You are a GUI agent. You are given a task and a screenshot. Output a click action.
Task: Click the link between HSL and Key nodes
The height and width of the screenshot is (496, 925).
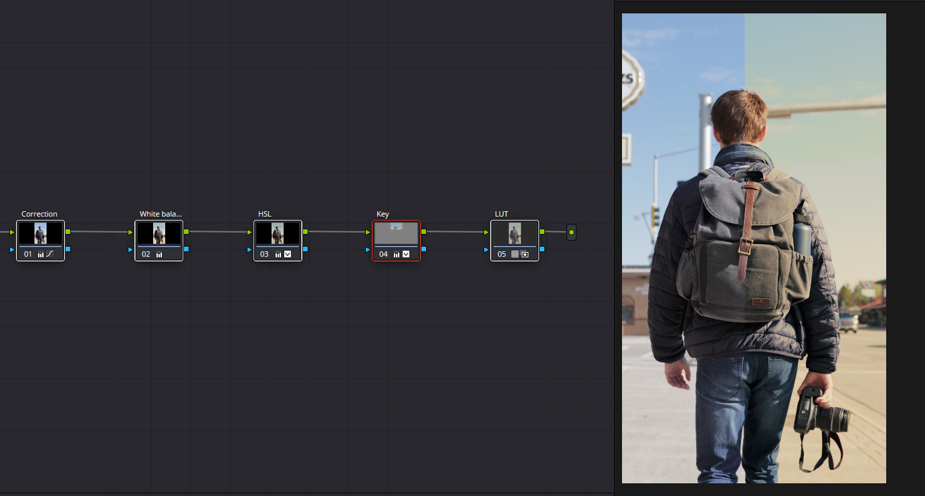click(336, 232)
